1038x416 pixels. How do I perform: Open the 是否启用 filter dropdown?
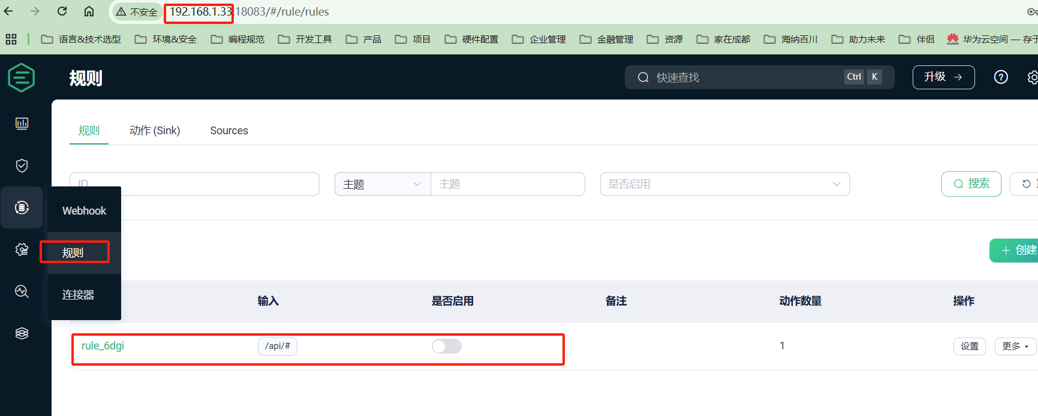point(724,184)
